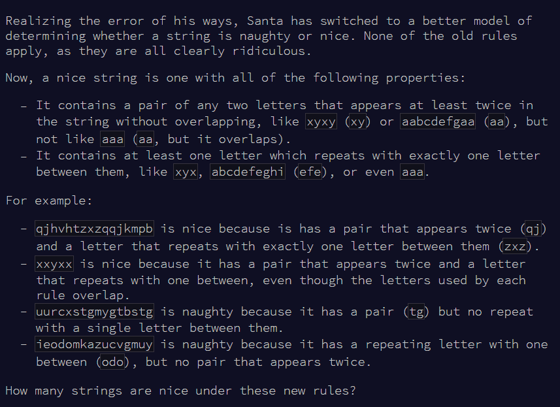Click the 'but it overlaps' text
560x407 pixels.
pyautogui.click(x=216, y=140)
